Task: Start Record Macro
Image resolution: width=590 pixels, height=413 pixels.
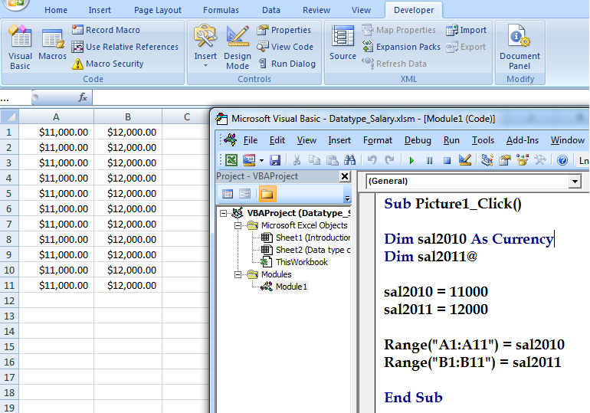Action: [x=106, y=30]
